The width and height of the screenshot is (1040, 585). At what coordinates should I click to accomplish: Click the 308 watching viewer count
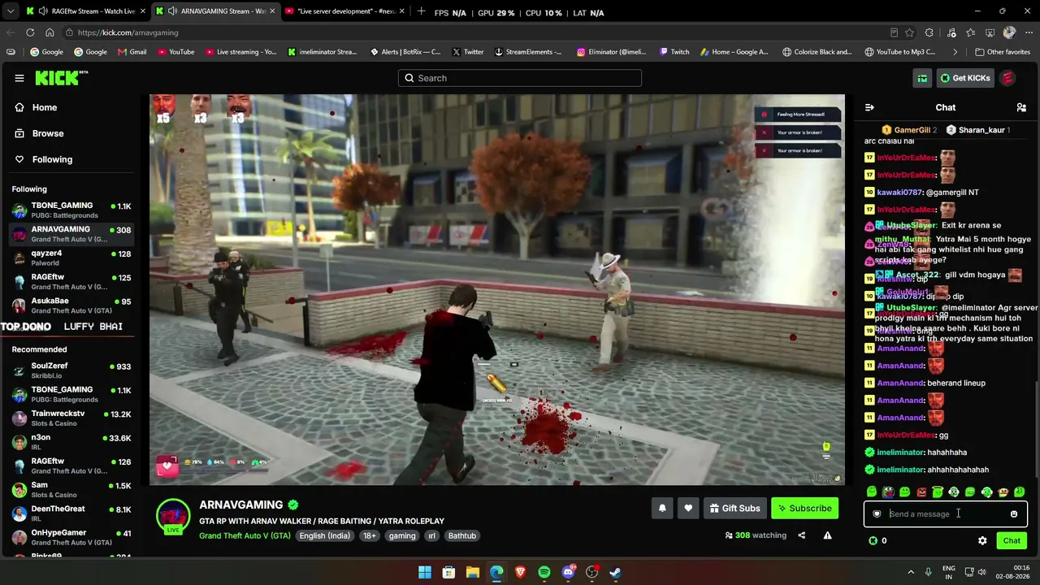pos(756,535)
